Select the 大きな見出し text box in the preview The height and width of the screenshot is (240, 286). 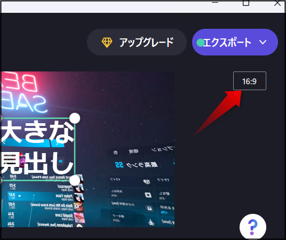coord(37,149)
